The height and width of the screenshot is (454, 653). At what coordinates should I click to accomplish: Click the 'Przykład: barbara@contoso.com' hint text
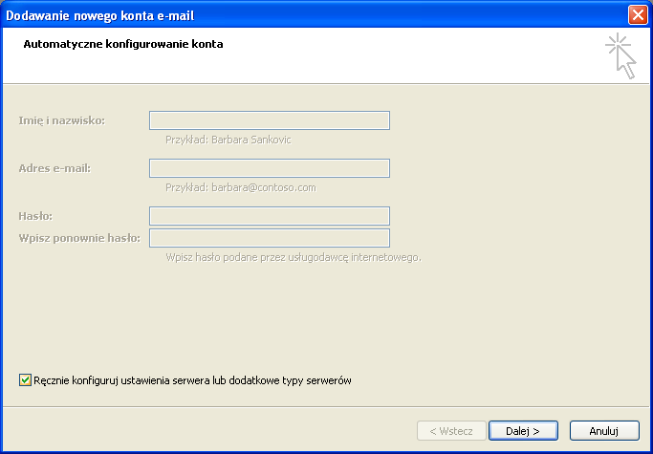pyautogui.click(x=241, y=188)
